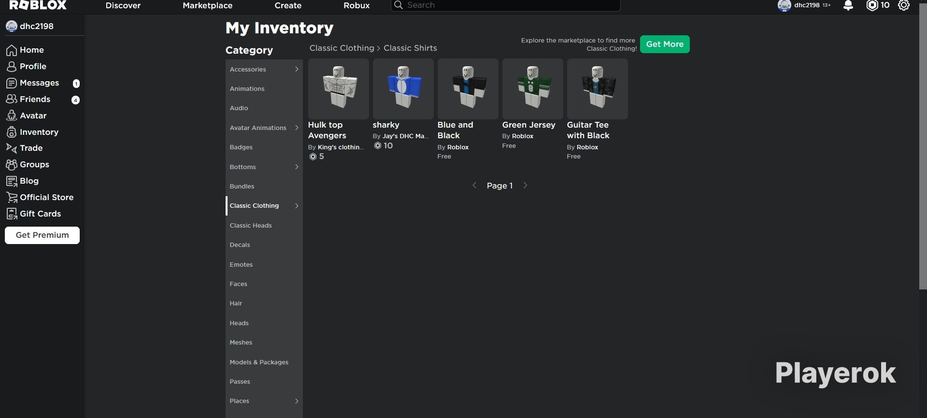Screen dimensions: 927x418
Task: Click the unread Messages count badge
Action: [76, 84]
